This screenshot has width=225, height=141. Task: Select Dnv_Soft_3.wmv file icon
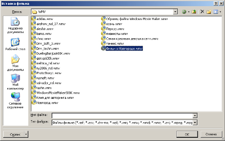coord(34,43)
